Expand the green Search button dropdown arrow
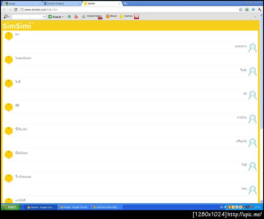 click(63, 17)
